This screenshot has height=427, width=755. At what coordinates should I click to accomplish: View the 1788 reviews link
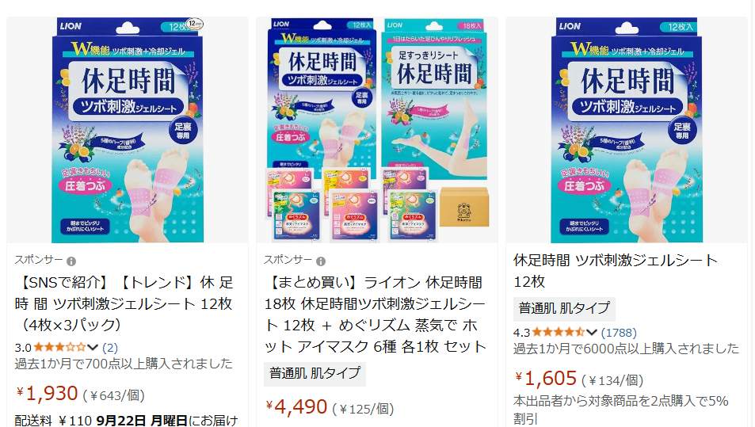pyautogui.click(x=619, y=333)
